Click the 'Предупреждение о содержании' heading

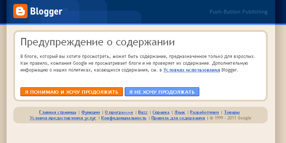tap(97, 43)
